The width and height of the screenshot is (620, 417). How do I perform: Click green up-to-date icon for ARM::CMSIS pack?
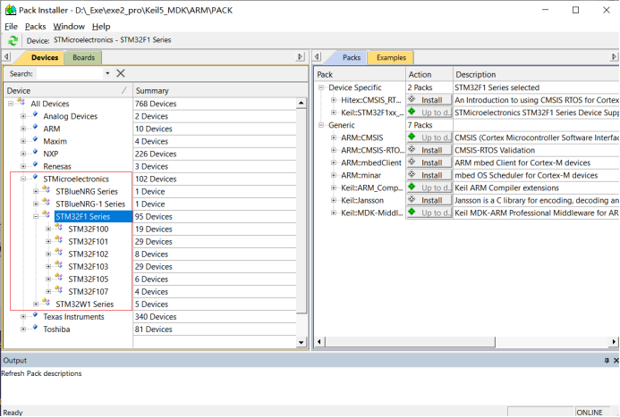coord(412,137)
